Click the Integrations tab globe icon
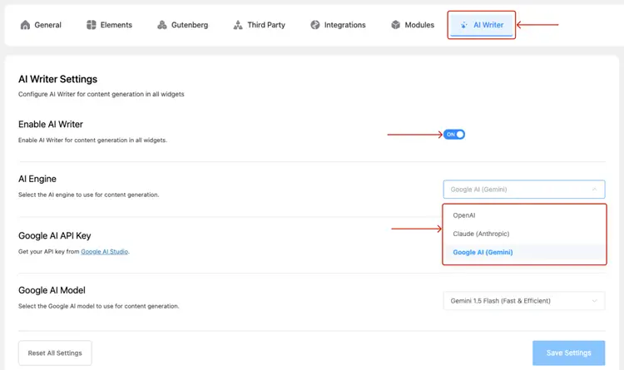The height and width of the screenshot is (370, 624). 315,25
